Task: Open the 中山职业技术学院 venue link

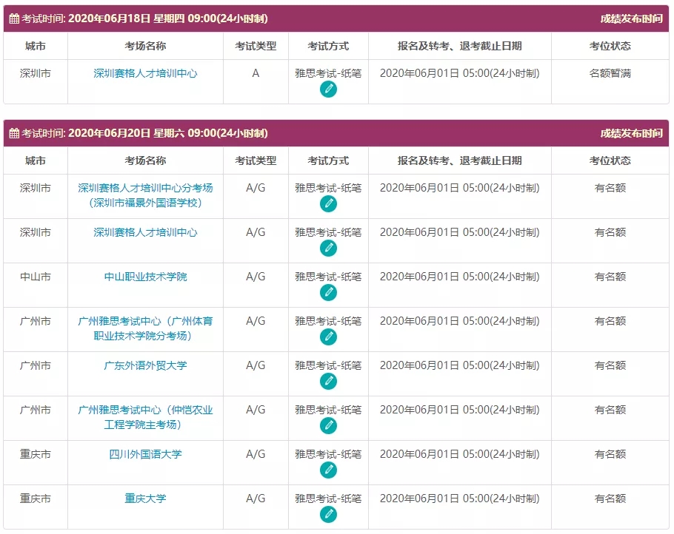Action: coord(145,277)
